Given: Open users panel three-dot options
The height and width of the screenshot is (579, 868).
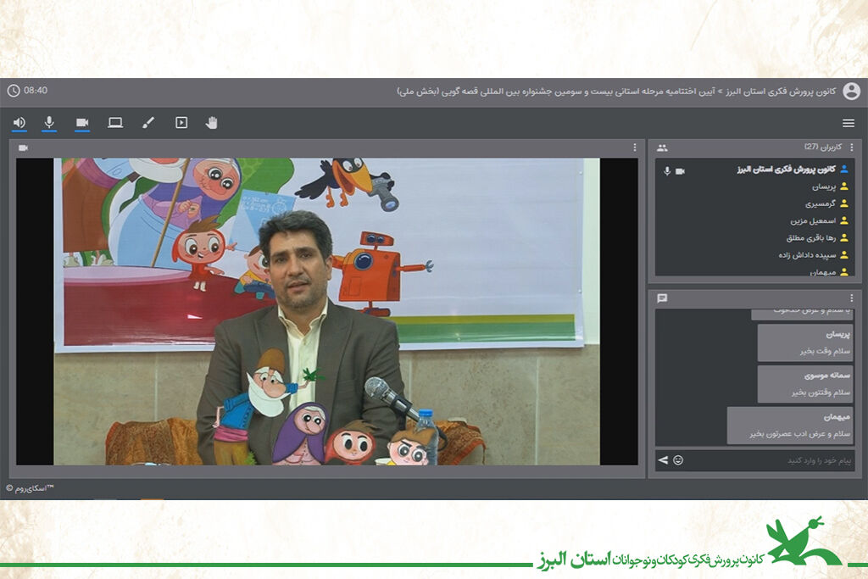Looking at the screenshot, I should tap(851, 148).
